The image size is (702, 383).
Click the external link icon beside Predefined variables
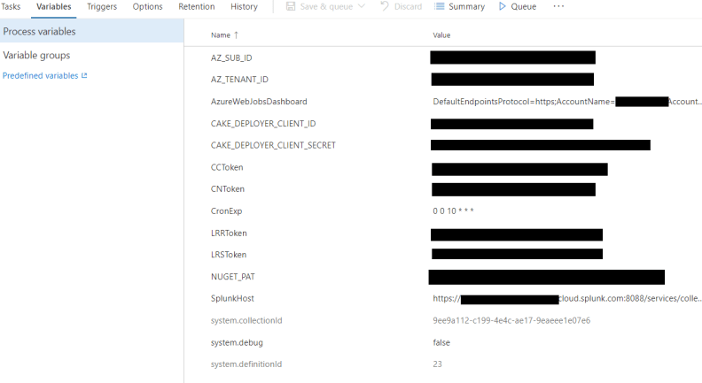click(84, 75)
